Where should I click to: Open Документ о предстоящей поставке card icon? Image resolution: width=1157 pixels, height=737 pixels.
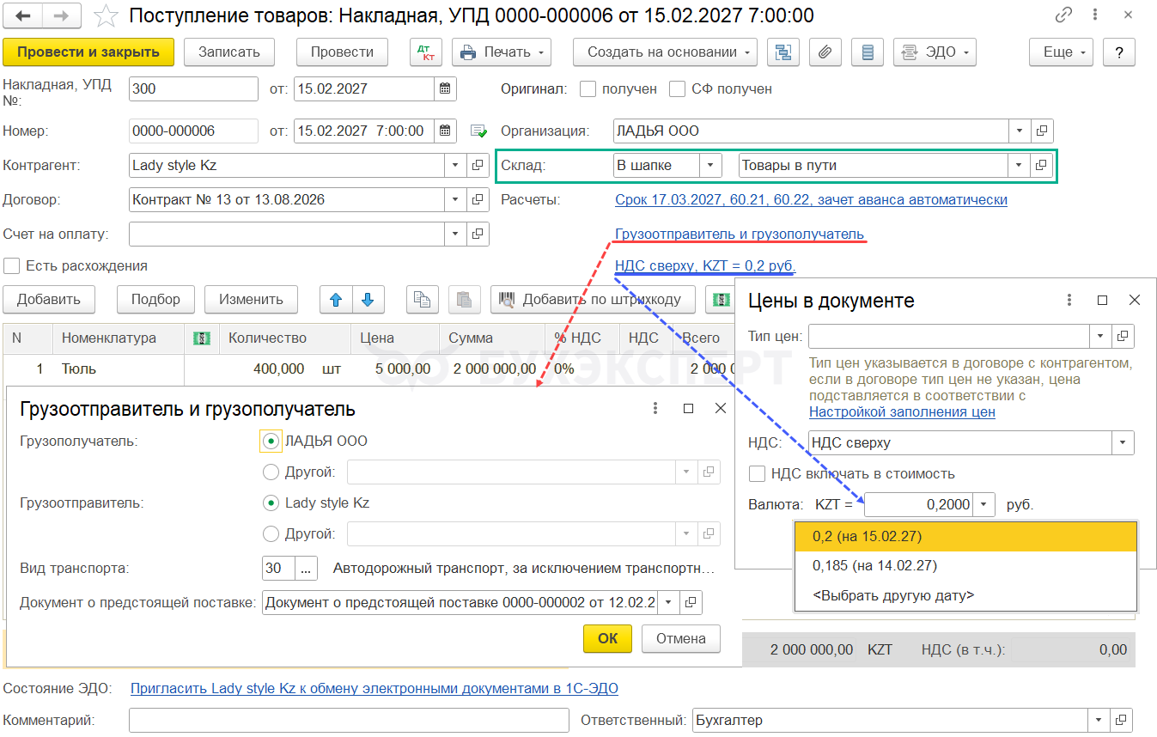pos(691,602)
